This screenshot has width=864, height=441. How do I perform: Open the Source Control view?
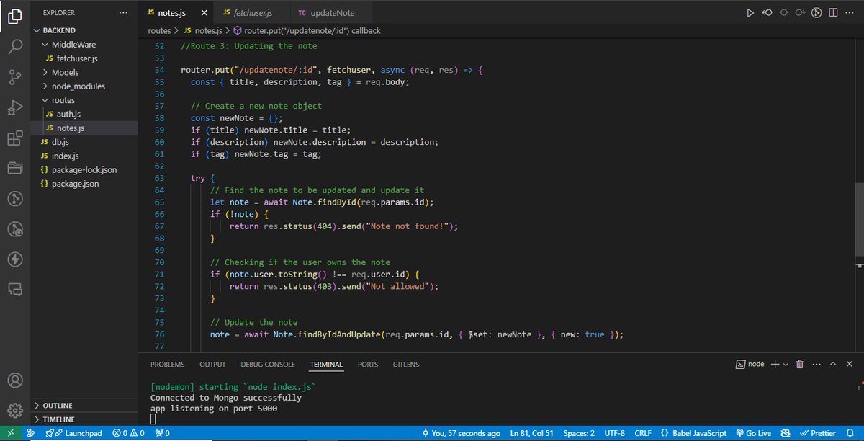point(14,77)
